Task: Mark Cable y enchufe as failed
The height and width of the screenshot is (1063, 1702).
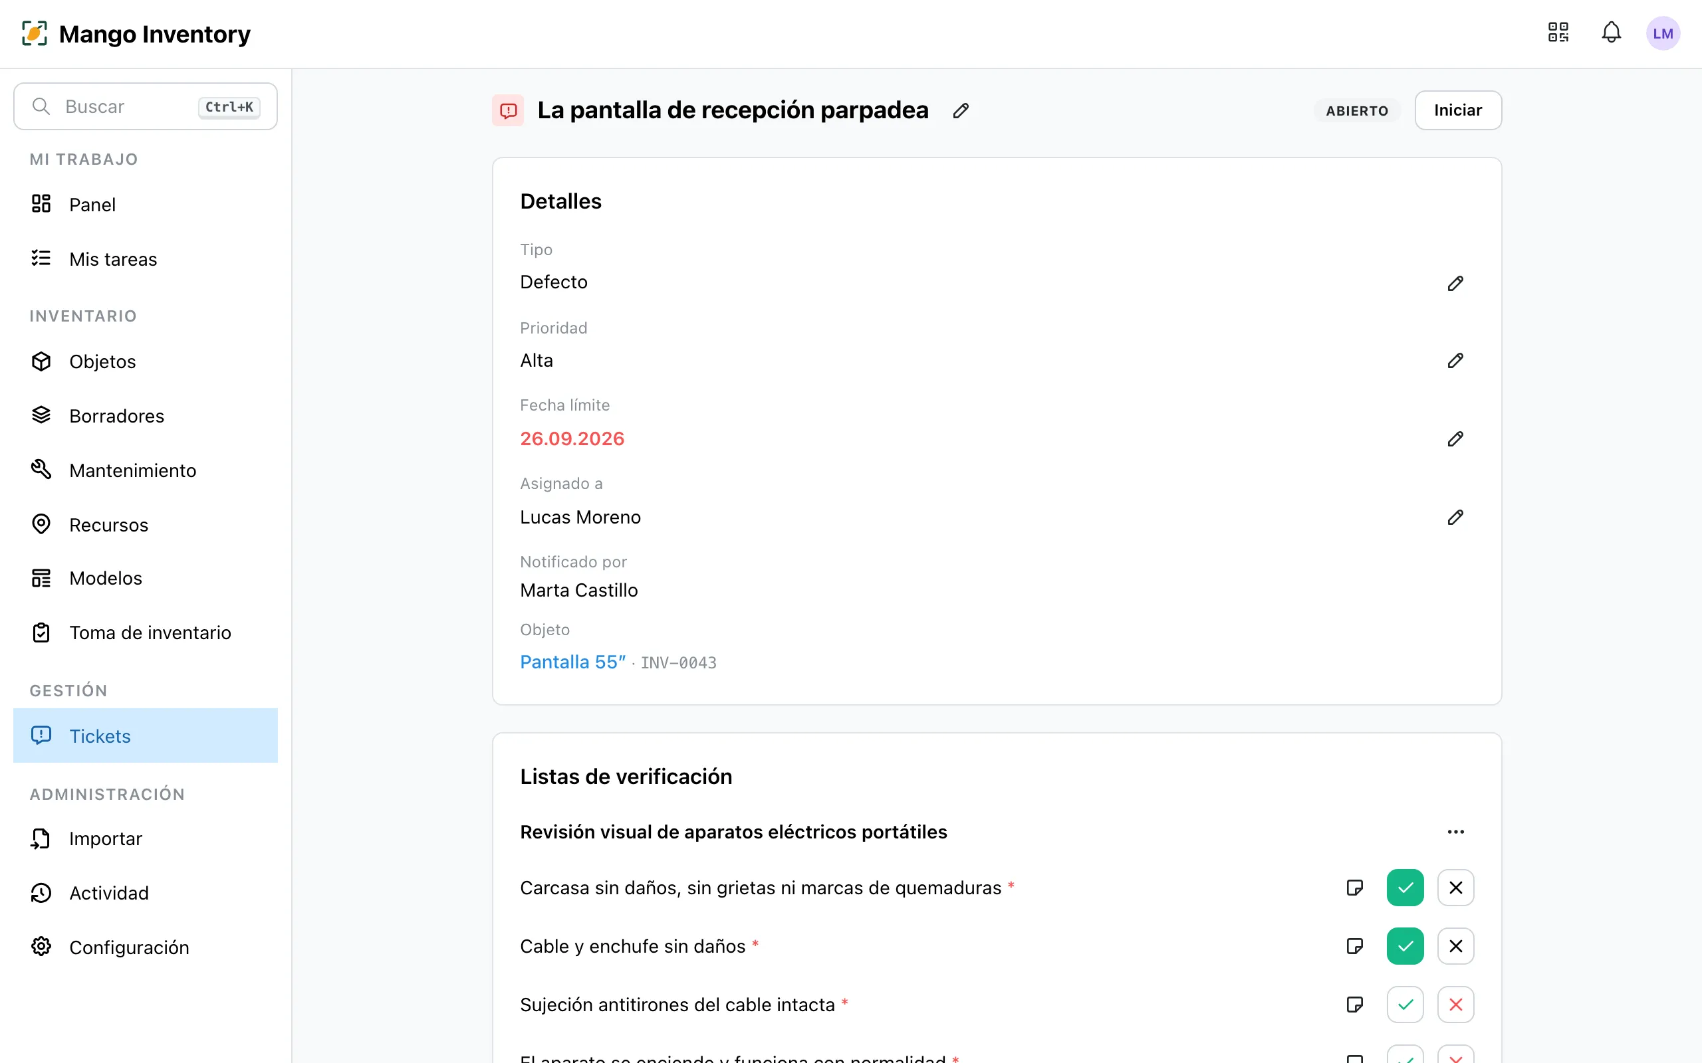Action: [x=1455, y=945]
